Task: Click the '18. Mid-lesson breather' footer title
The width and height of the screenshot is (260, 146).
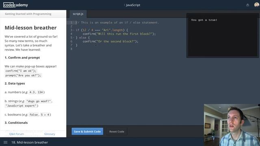Action: click(30, 142)
